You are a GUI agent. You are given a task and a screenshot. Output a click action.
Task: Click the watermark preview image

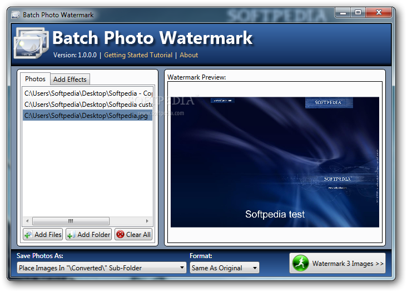point(275,162)
